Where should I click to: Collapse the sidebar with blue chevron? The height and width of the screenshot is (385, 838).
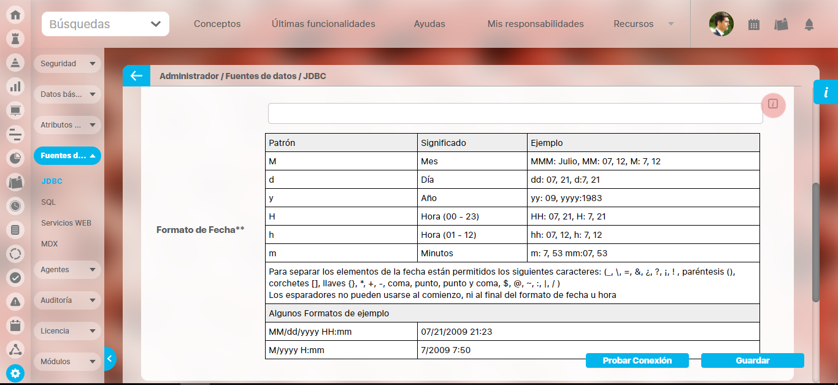coord(110,359)
